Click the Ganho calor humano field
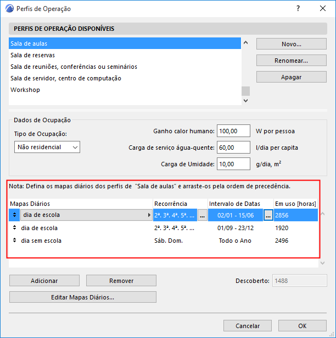The image size is (336, 338). pyautogui.click(x=233, y=131)
